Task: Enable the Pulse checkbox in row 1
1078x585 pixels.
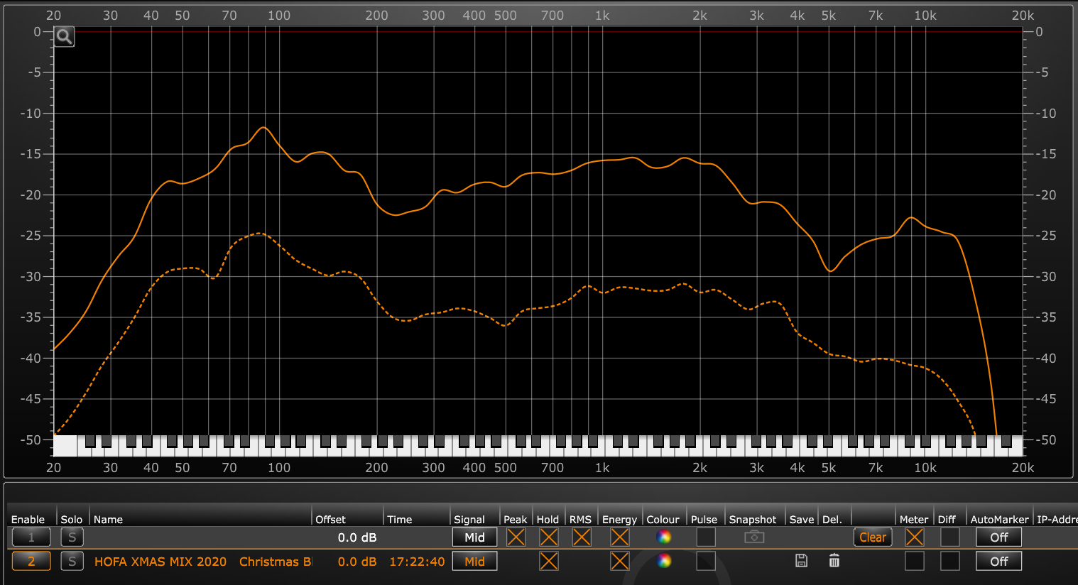Action: tap(705, 537)
